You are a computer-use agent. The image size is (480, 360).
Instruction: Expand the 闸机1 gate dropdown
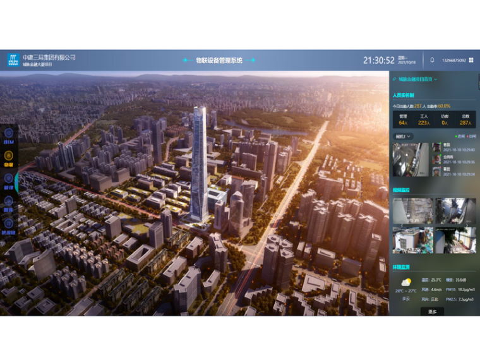404,136
